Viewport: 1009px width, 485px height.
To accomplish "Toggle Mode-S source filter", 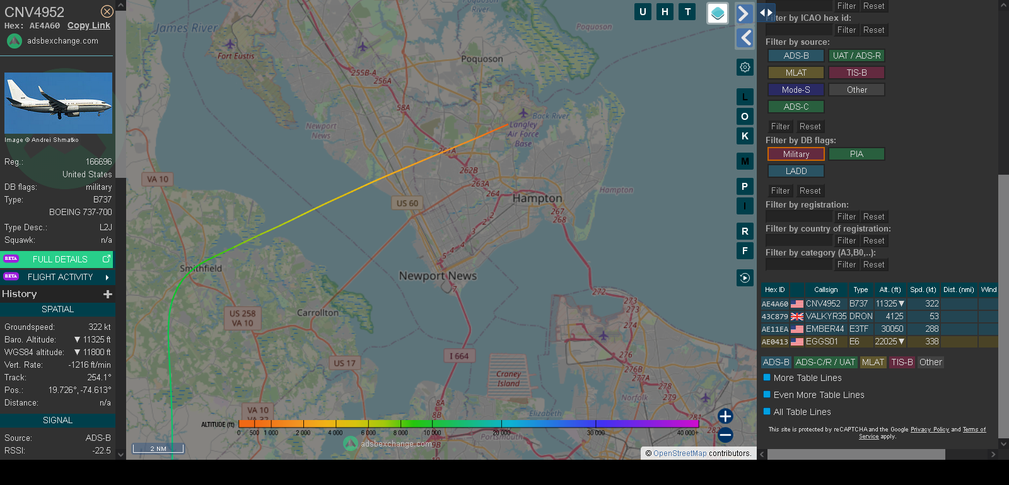I will click(x=796, y=90).
